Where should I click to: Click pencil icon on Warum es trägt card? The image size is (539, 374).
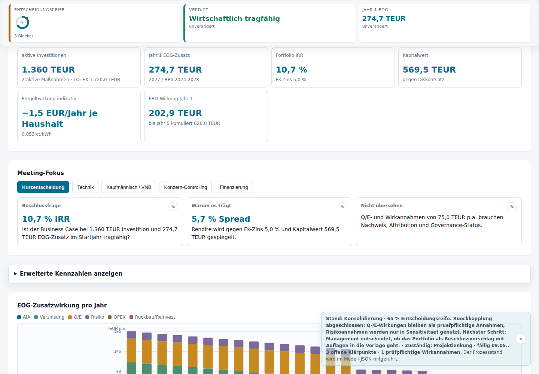click(342, 207)
